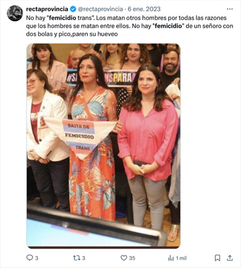The height and width of the screenshot is (269, 244).
Task: View post analytics bar chart icon
Action: click(171, 258)
